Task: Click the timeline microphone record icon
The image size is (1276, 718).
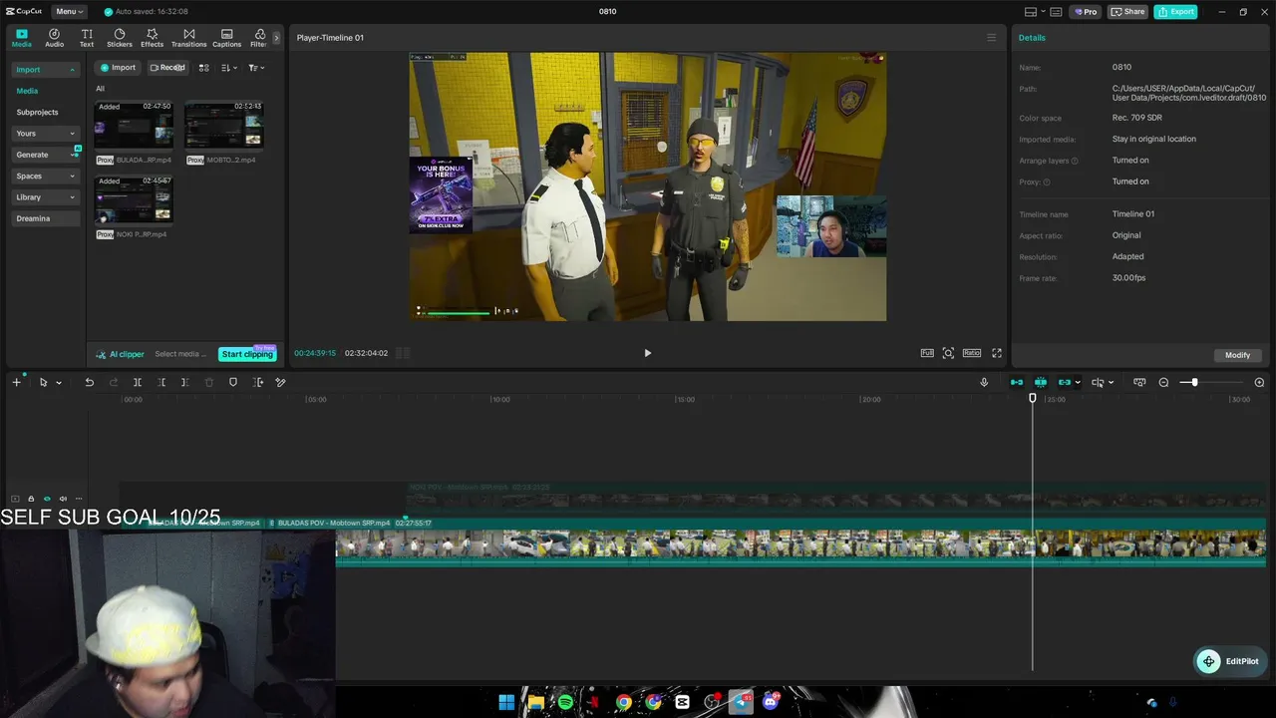Action: tap(984, 383)
